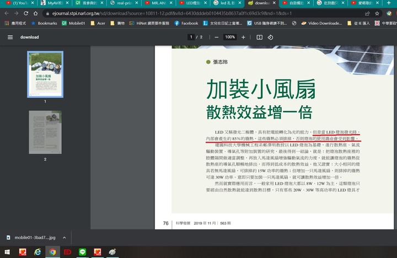397x258 pixels.
Task: Open the Facebook bookmark
Action: click(186, 23)
